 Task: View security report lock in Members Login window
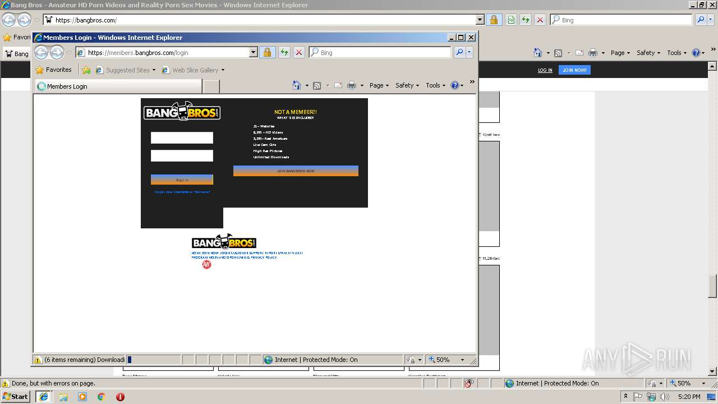267,52
